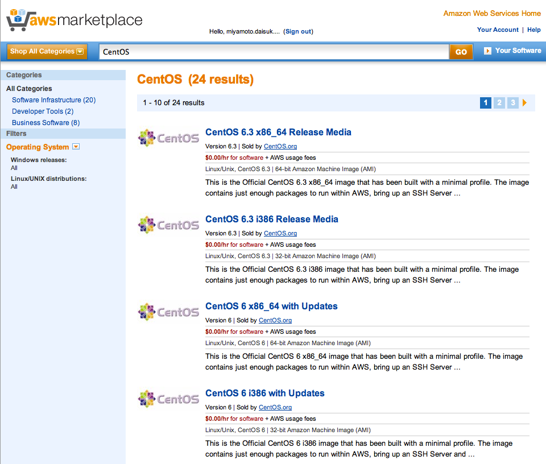Select page 2 of search results
The image size is (546, 464).
click(x=499, y=103)
